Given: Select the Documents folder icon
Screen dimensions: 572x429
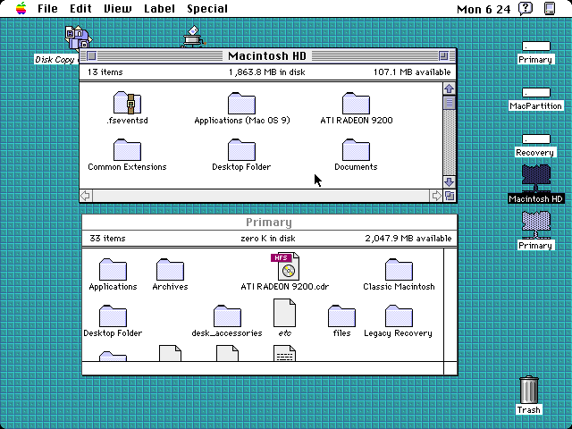Looking at the screenshot, I should [x=356, y=150].
